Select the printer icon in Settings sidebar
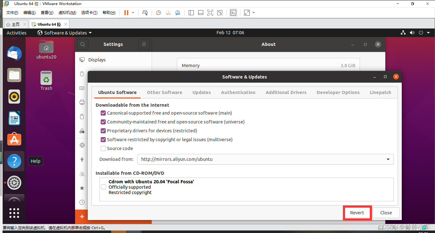 coord(82,102)
